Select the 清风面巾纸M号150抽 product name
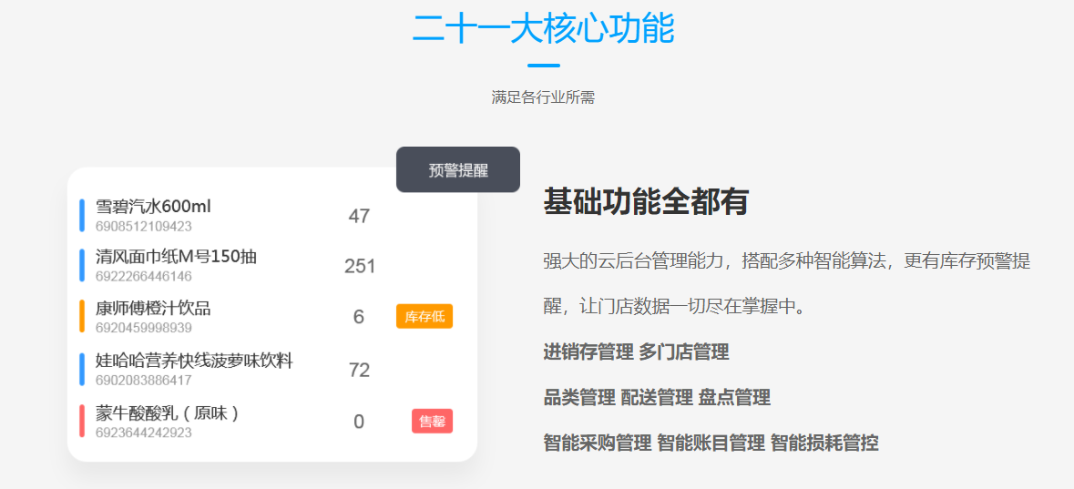This screenshot has height=489, width=1074. point(176,257)
